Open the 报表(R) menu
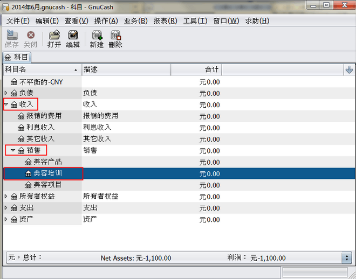 point(165,21)
